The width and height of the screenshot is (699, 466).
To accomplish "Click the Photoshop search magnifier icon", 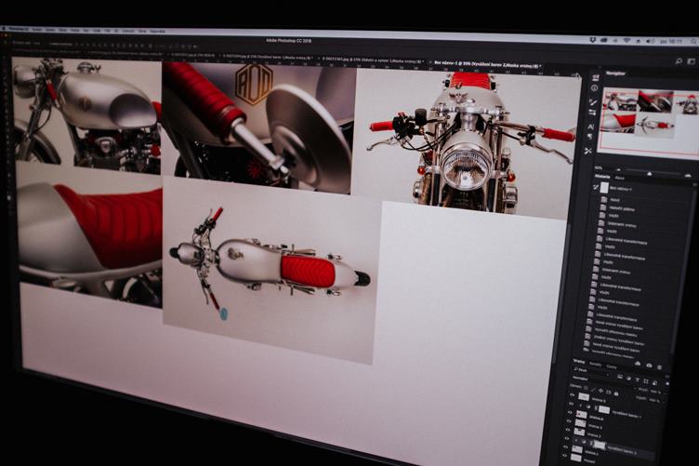I will pyautogui.click(x=679, y=61).
